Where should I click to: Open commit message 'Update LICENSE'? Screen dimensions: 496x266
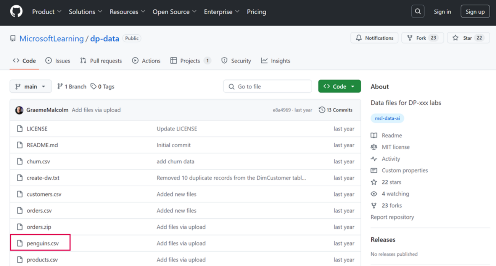click(177, 129)
